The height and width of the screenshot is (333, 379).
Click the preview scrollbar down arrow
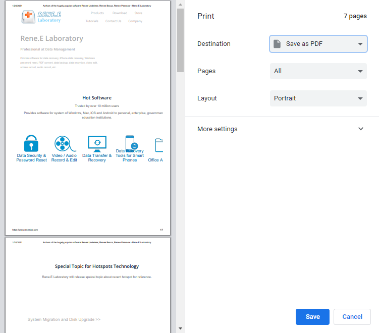(180, 328)
